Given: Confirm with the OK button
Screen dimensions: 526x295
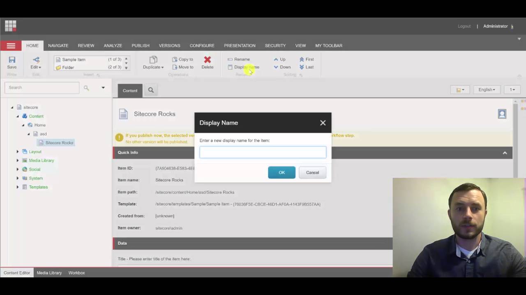Looking at the screenshot, I should pyautogui.click(x=281, y=172).
